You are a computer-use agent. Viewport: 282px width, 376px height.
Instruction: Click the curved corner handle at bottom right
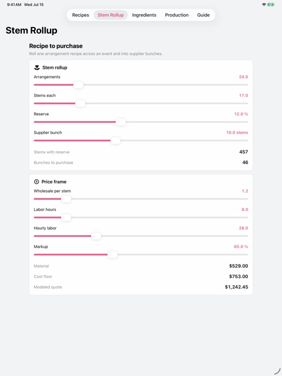click(277, 371)
